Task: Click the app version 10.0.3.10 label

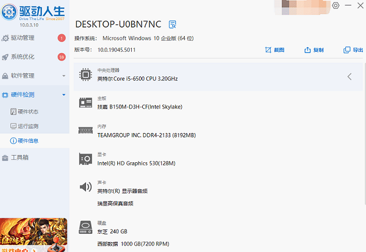Action: tap(29, 25)
